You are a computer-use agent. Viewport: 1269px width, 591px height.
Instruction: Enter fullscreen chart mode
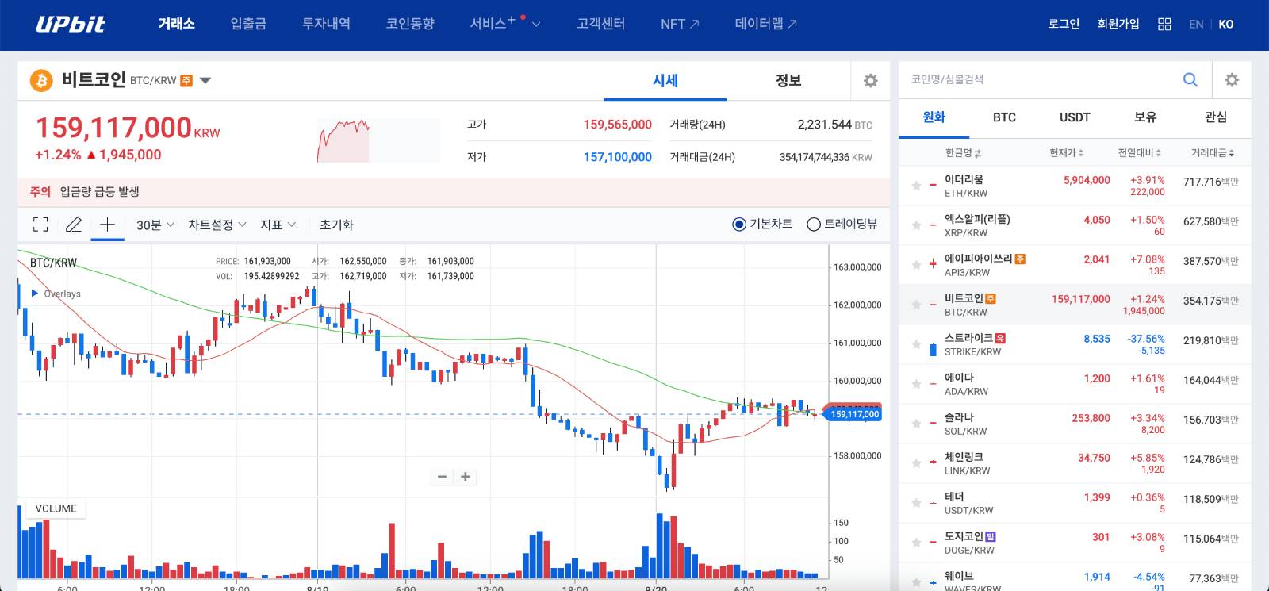point(40,225)
